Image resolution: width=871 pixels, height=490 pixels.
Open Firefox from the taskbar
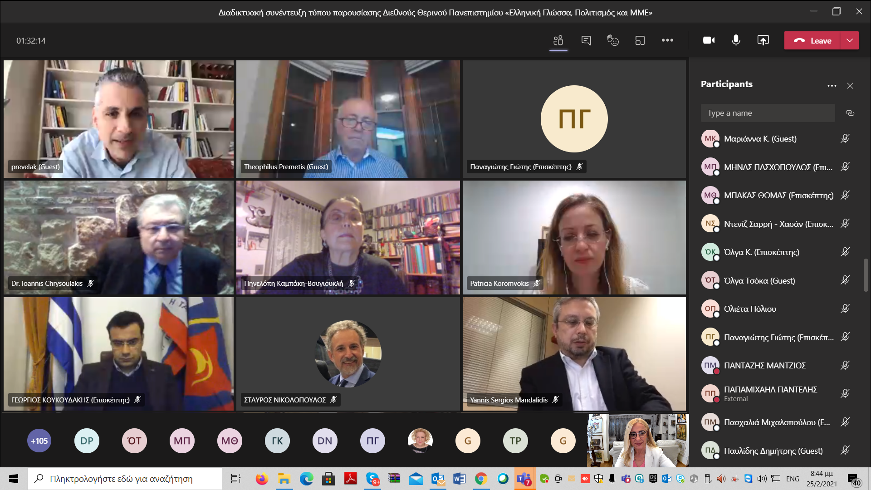(x=262, y=479)
